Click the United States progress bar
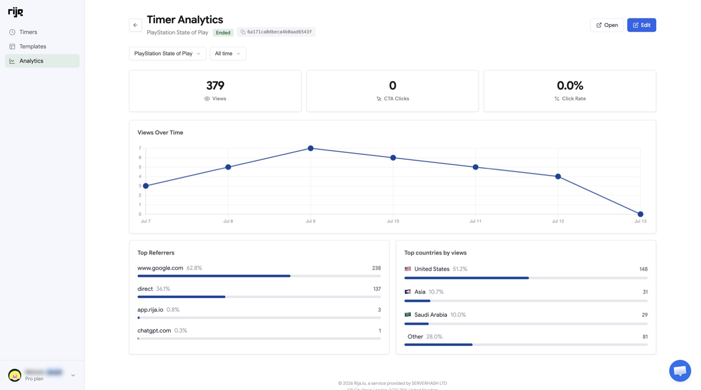Image resolution: width=701 pixels, height=390 pixels. [x=526, y=278]
